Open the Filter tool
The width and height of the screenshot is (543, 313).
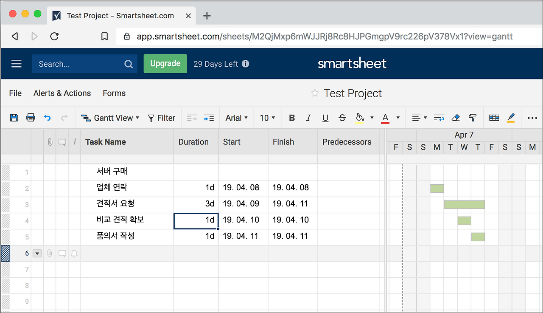162,118
